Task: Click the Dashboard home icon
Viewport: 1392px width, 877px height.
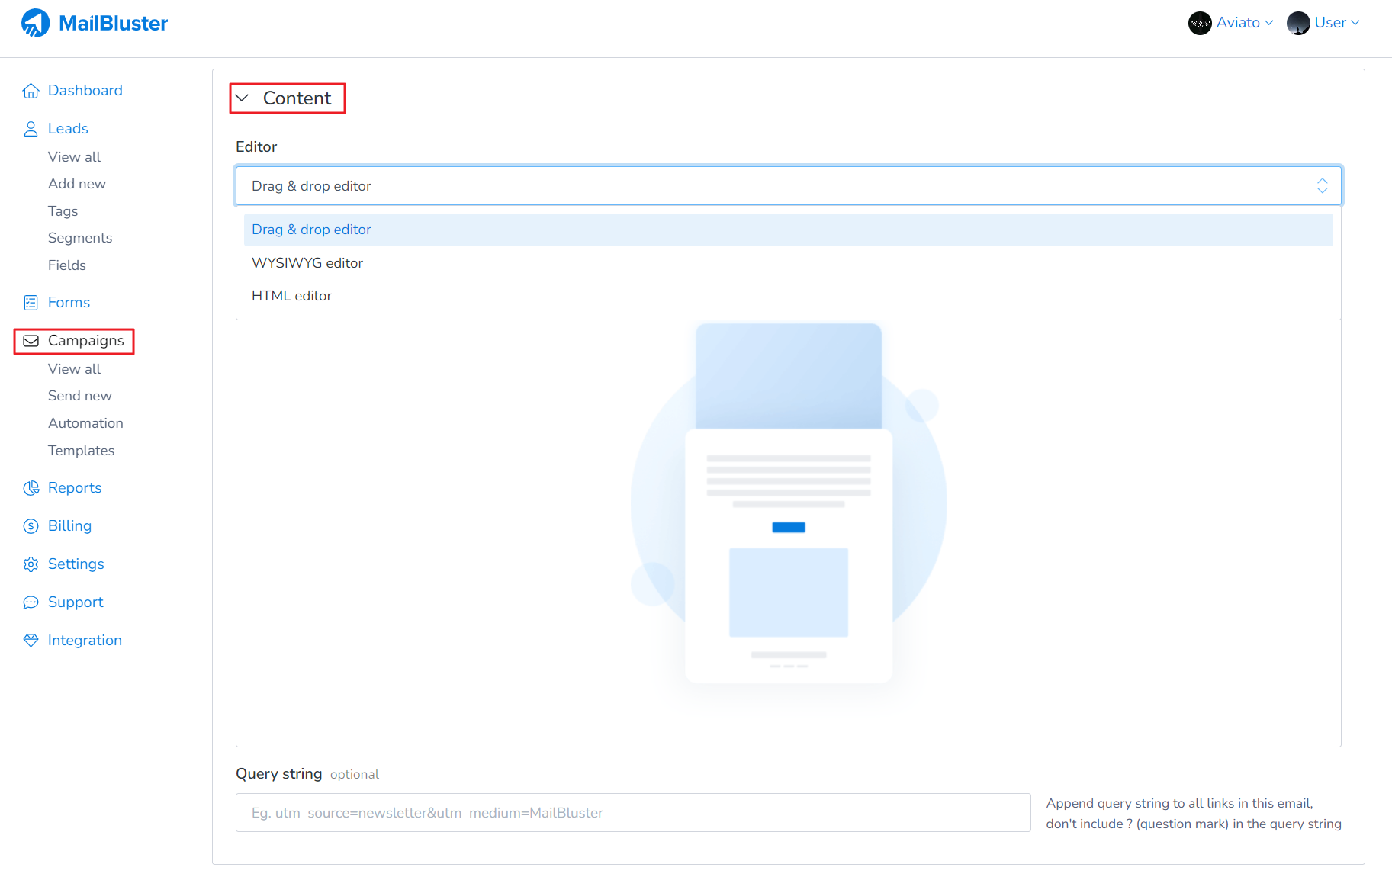Action: click(31, 91)
